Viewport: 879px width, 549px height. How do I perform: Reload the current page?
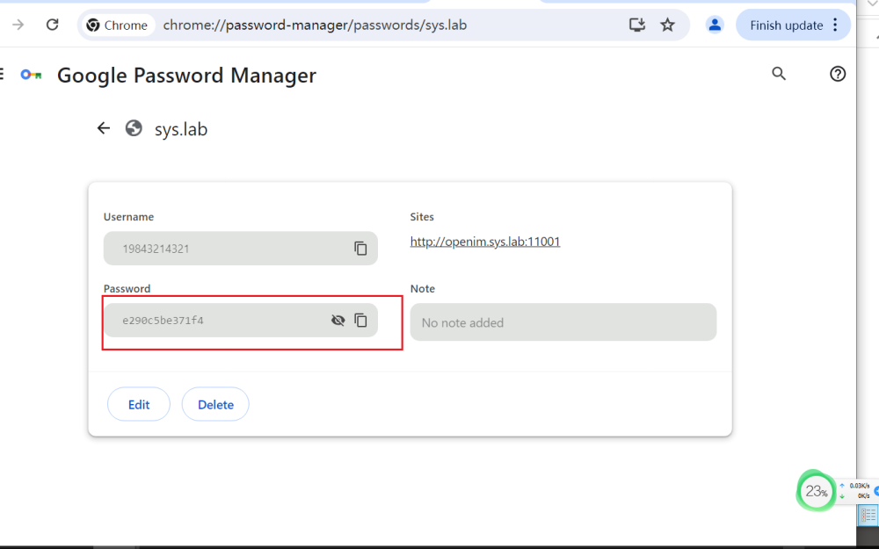(x=52, y=25)
